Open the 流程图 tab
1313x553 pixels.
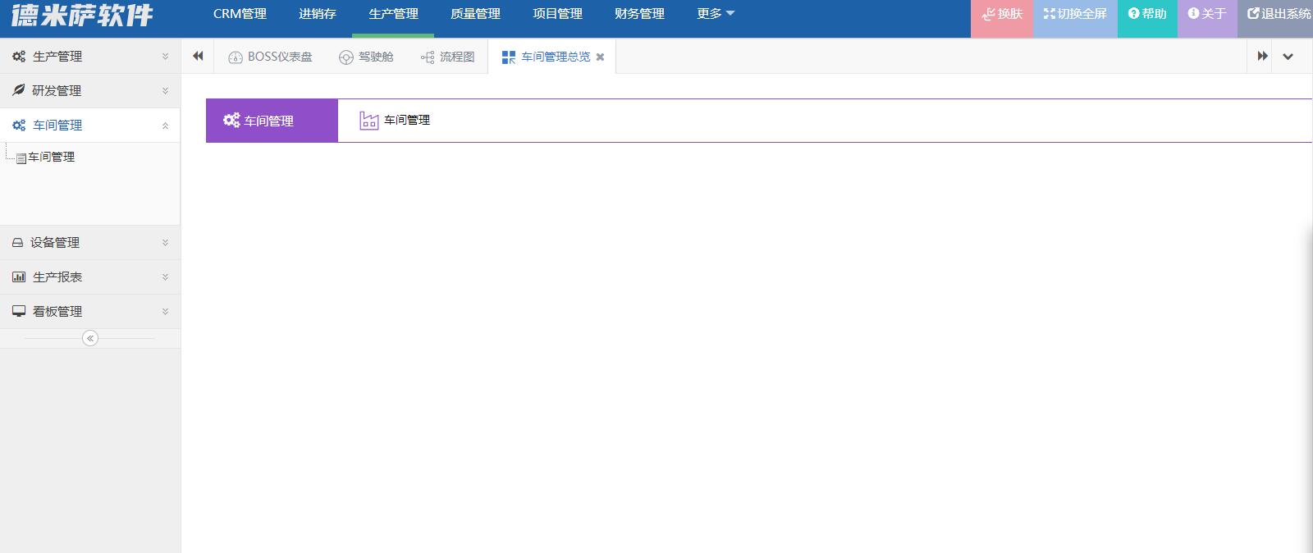coord(447,57)
